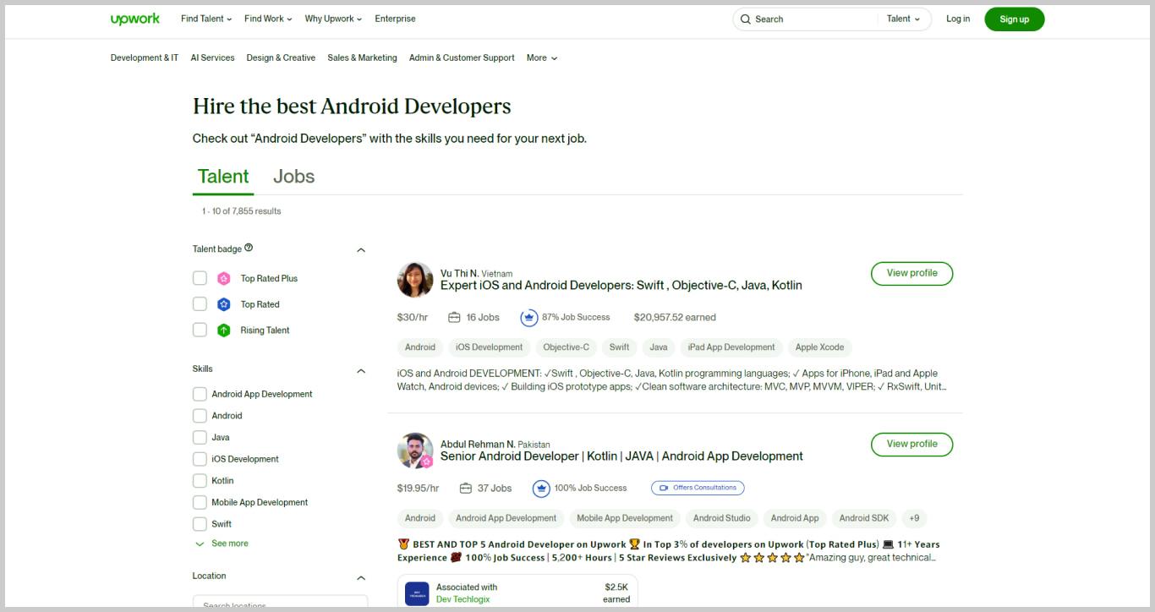The width and height of the screenshot is (1155, 612).
Task: Expand See more skills
Action: pyautogui.click(x=222, y=544)
